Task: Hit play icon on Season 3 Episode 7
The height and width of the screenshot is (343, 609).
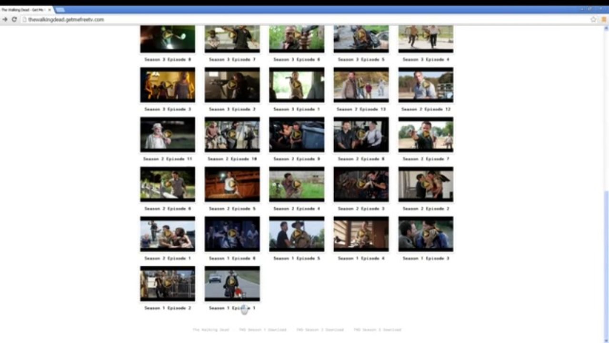Action: coord(232,34)
